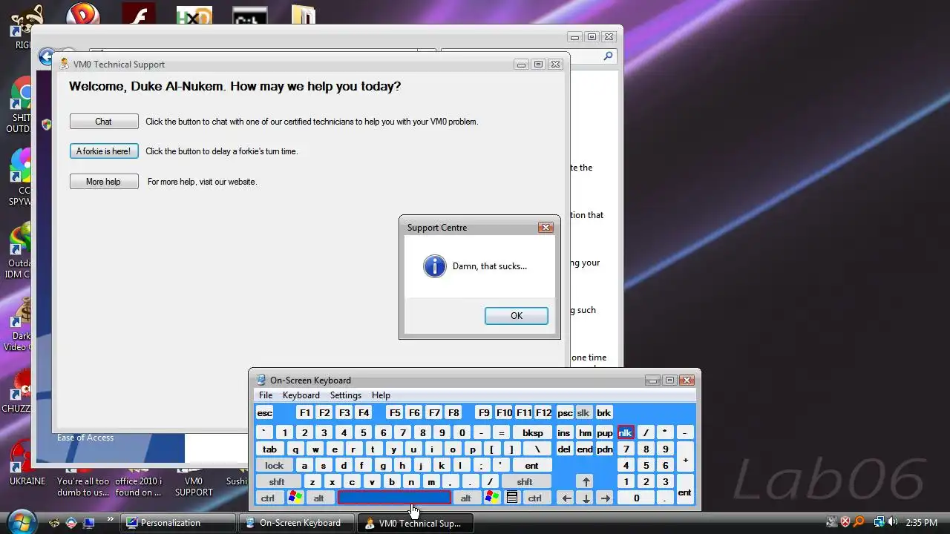Screen dimensions: 950x534
Task: Click the More help button
Action: coord(104,182)
